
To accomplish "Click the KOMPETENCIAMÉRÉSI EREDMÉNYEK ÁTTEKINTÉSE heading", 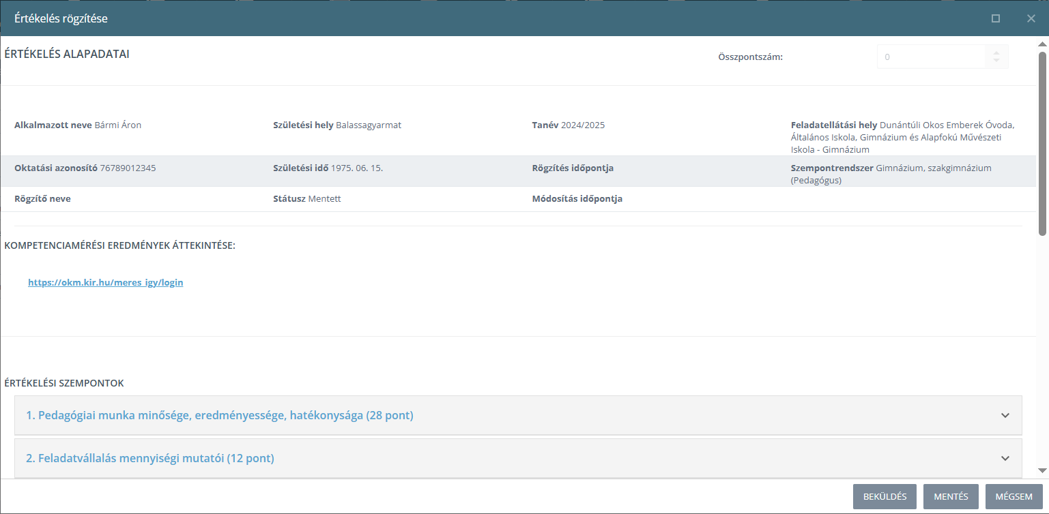I will [119, 245].
